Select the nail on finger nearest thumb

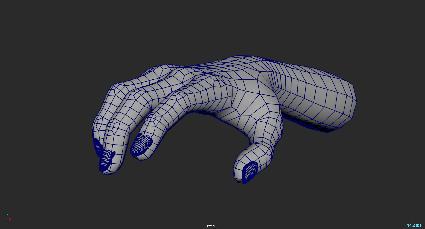(x=141, y=144)
